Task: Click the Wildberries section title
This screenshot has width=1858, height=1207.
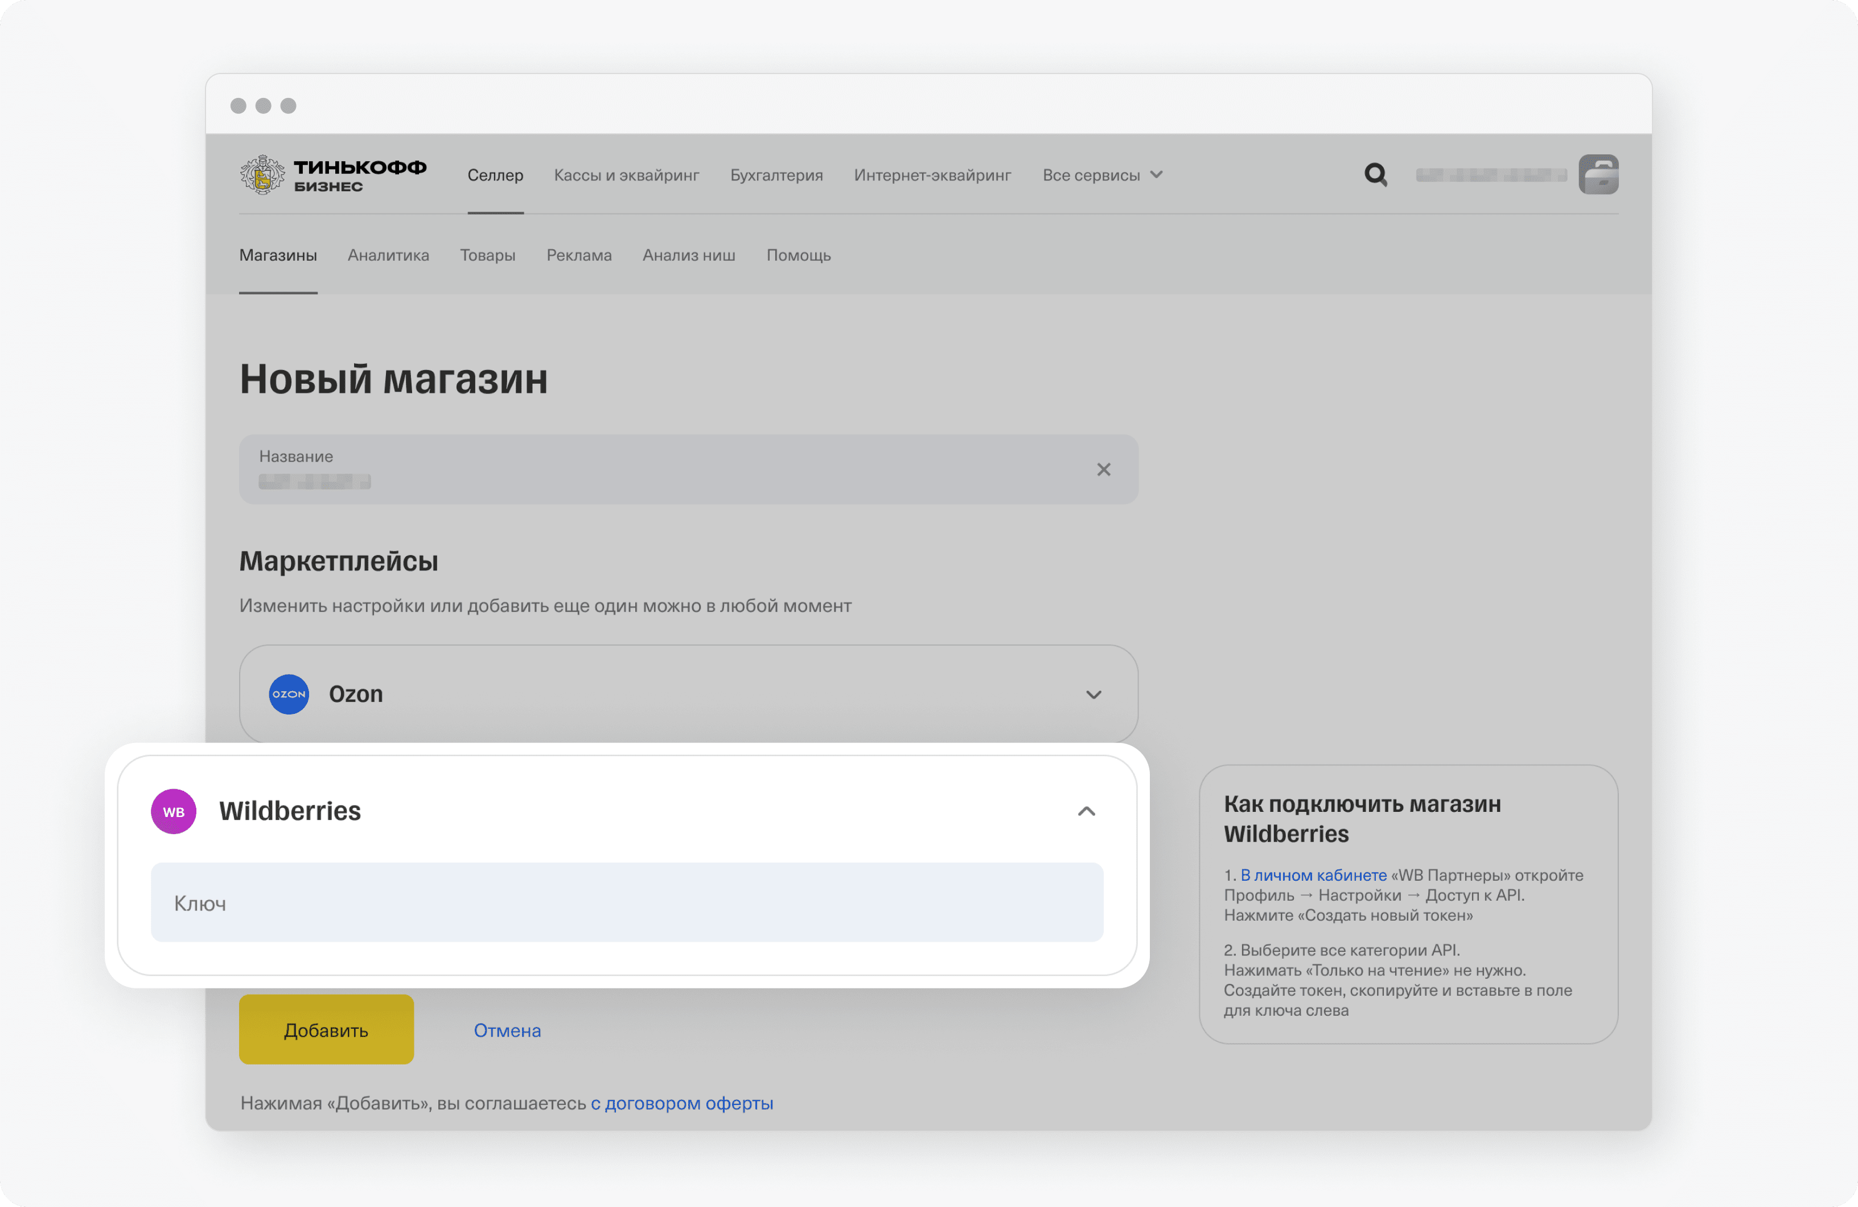Action: (x=290, y=811)
